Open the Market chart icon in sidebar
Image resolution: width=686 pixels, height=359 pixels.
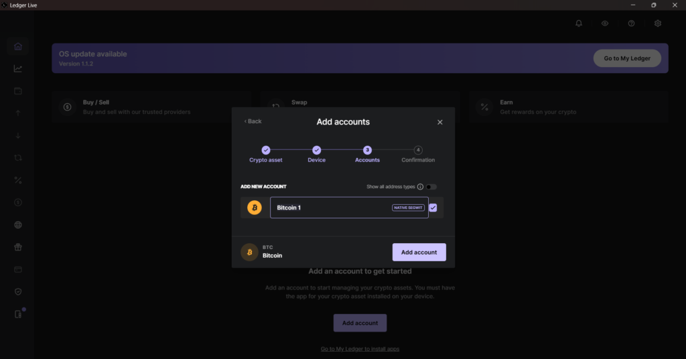pyautogui.click(x=18, y=68)
